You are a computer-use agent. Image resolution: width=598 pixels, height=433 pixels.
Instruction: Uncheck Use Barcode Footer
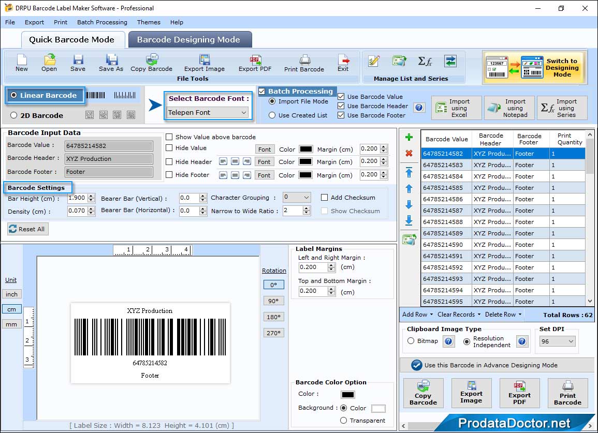(341, 115)
